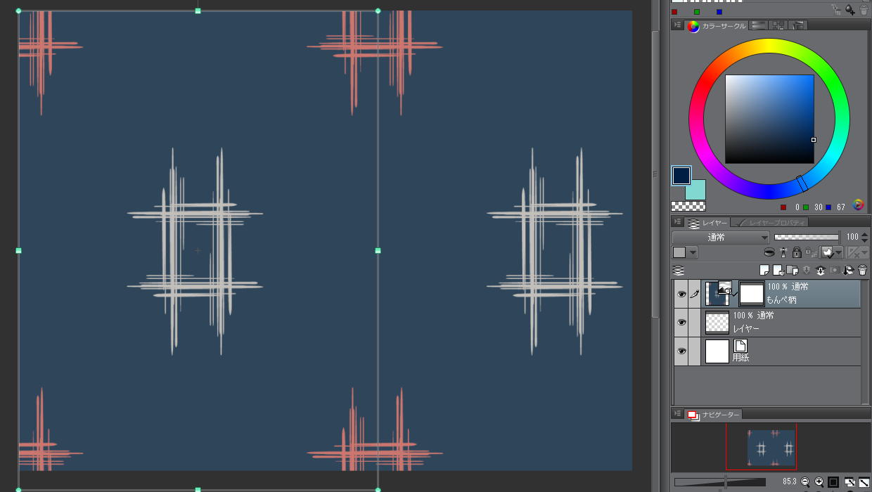Viewport: 872px width, 492px height.
Task: Create a new vector layer
Action: (x=778, y=270)
